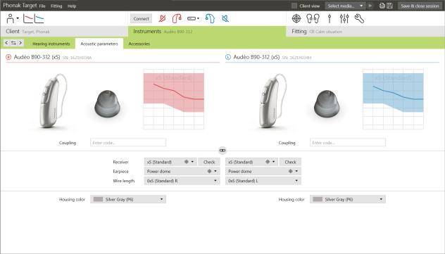Viewport: 445px width, 254px height.
Task: Open the Fitting menu
Action: point(56,6)
